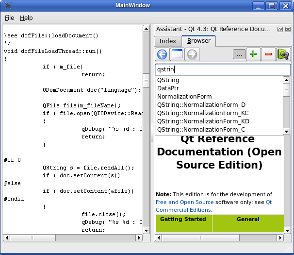Close the MainWindow

(x=285, y=6)
